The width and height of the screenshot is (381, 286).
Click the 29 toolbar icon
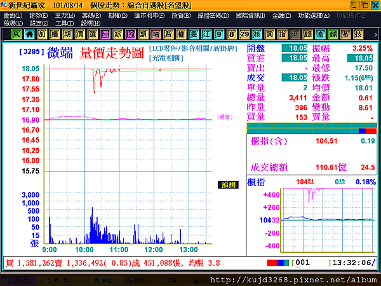tap(244, 34)
